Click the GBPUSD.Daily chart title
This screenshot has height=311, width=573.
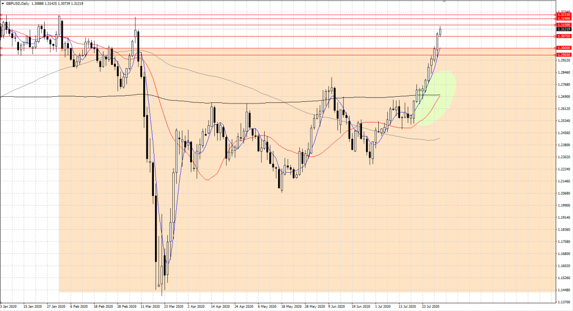[19, 3]
